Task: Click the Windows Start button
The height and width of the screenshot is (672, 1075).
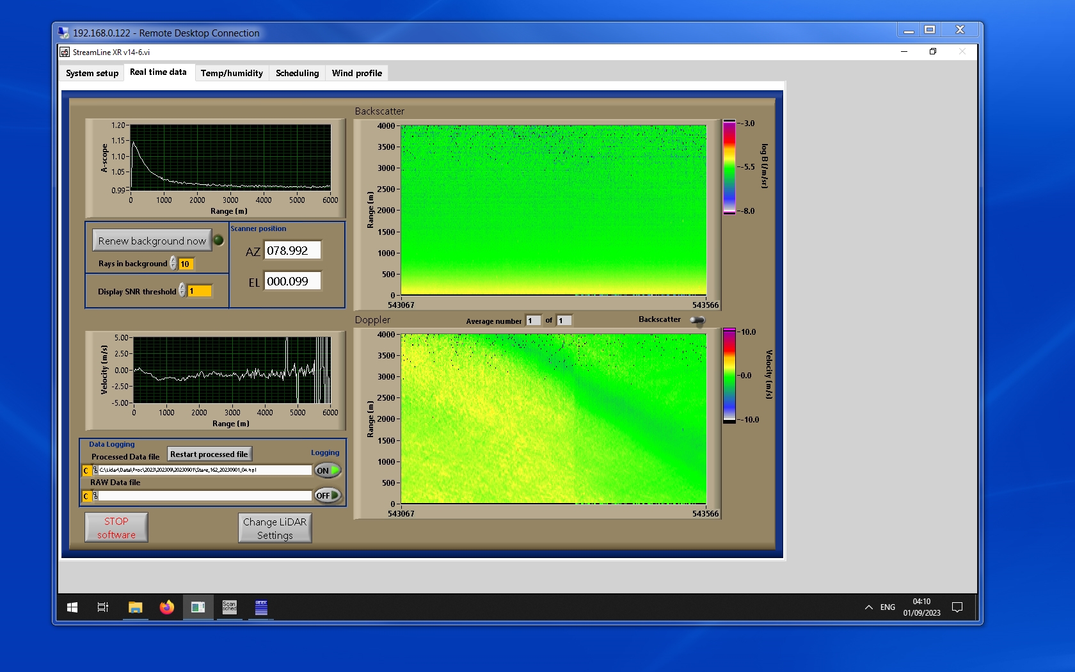Action: pos(72,607)
